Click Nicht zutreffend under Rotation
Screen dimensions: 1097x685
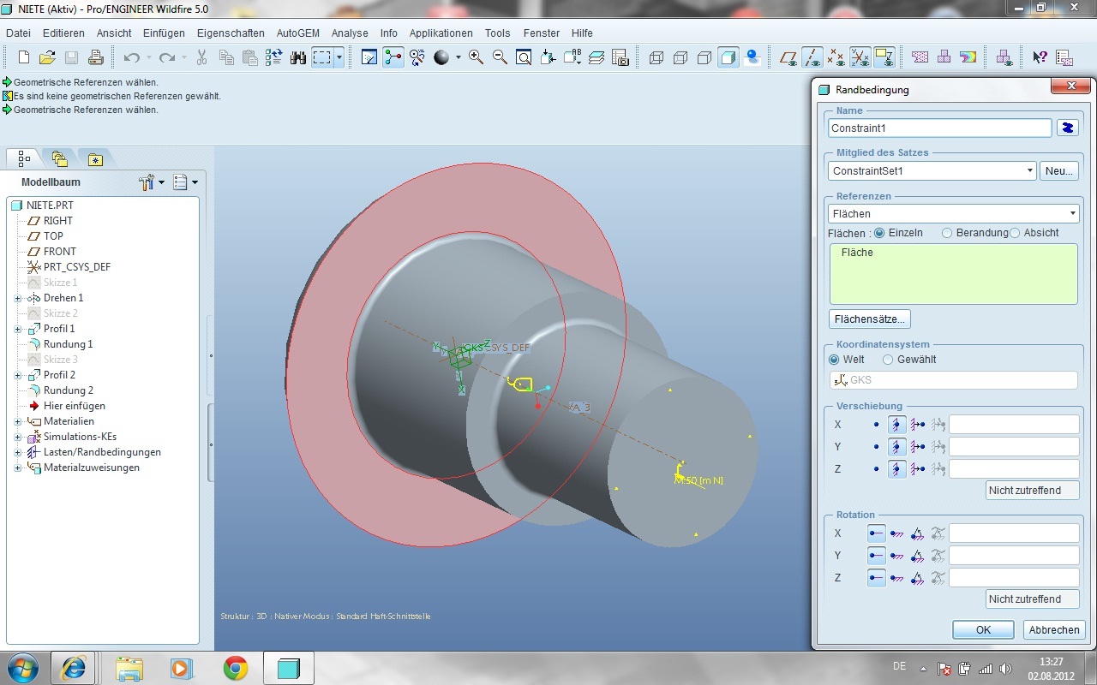pyautogui.click(x=1033, y=599)
